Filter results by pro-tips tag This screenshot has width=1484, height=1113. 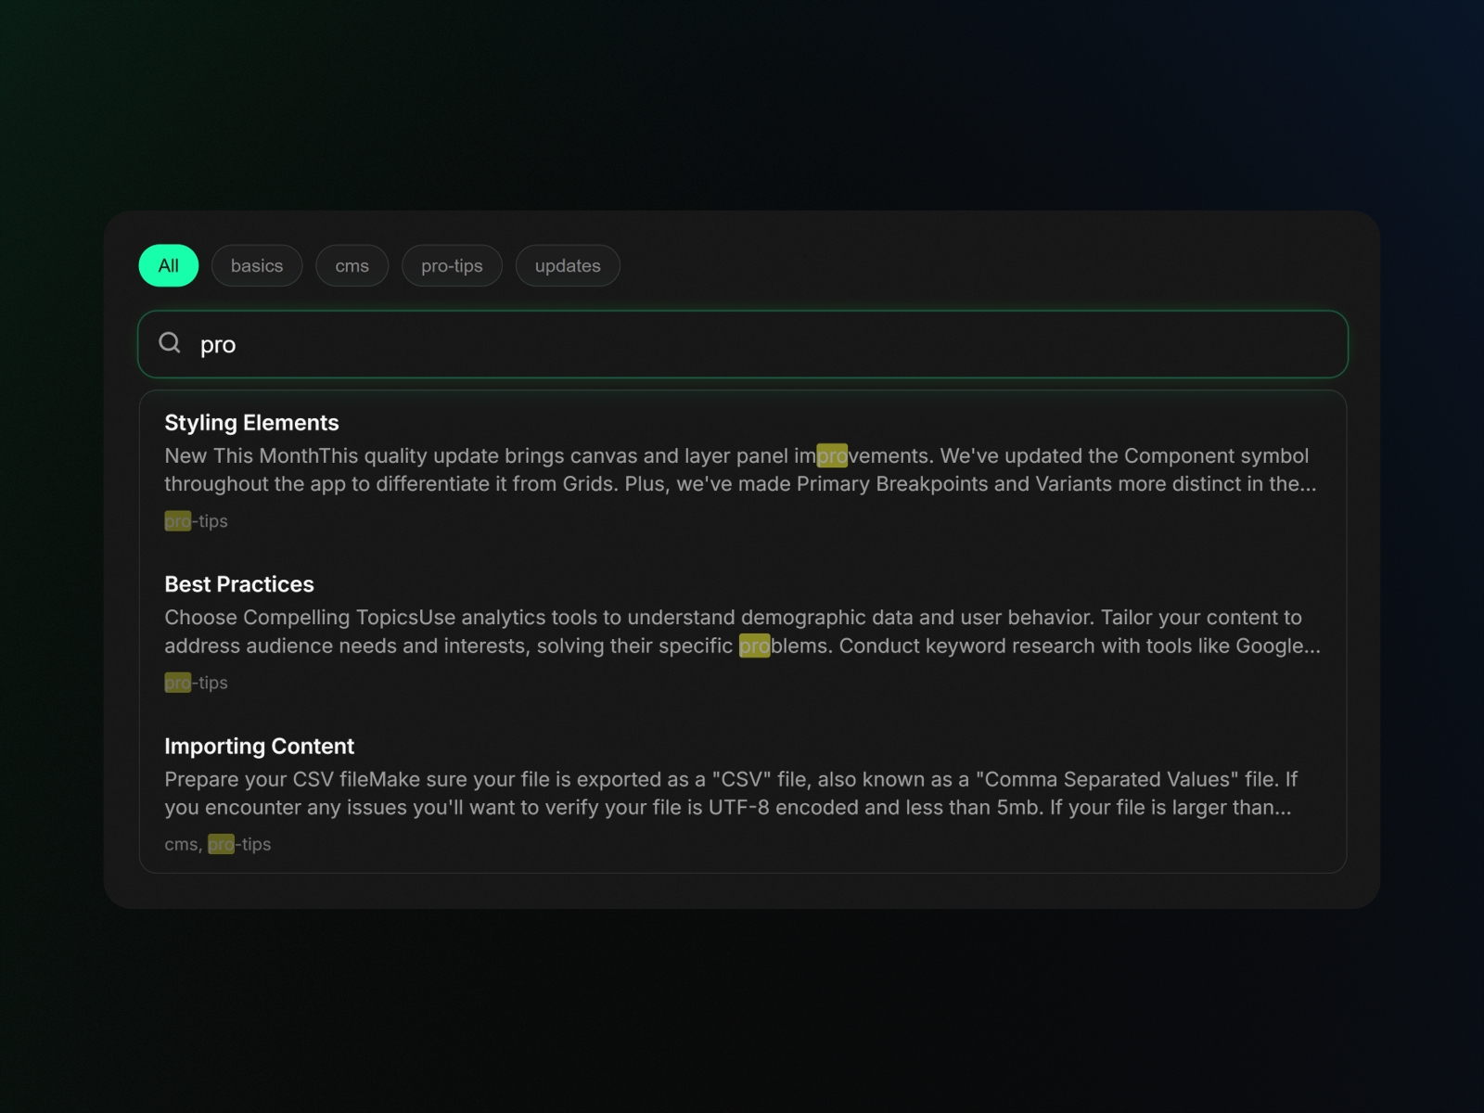(x=452, y=265)
